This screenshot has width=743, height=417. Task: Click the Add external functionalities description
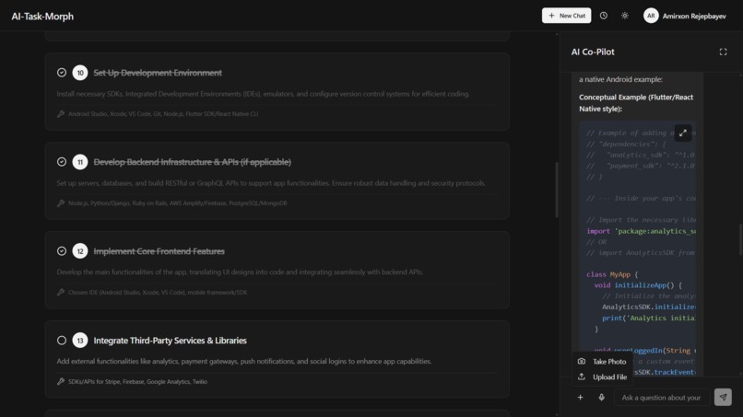click(x=244, y=361)
